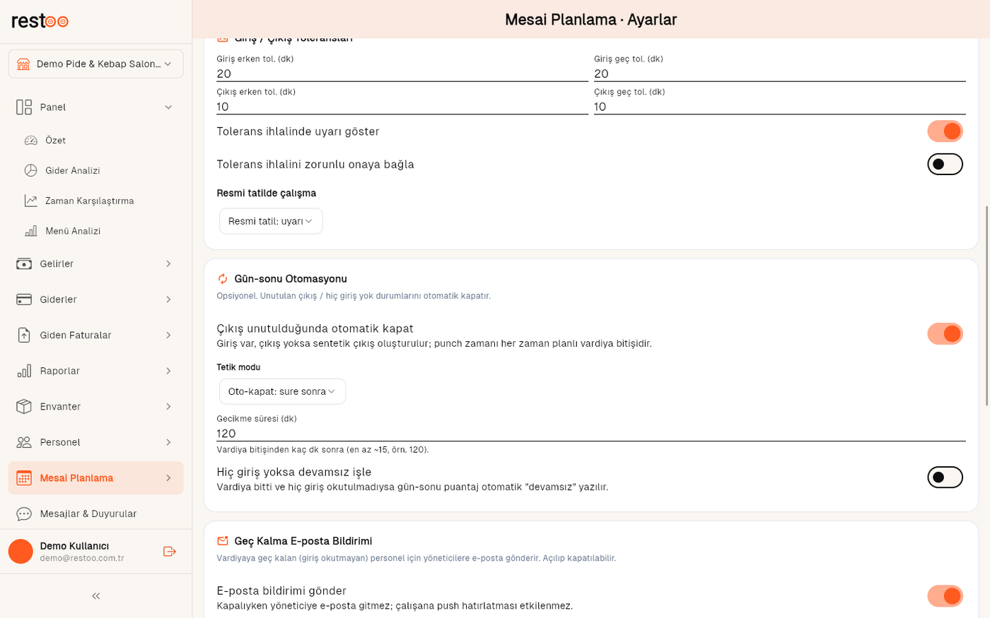Open the Resmi tatil: uyarı dropdown

tap(271, 221)
